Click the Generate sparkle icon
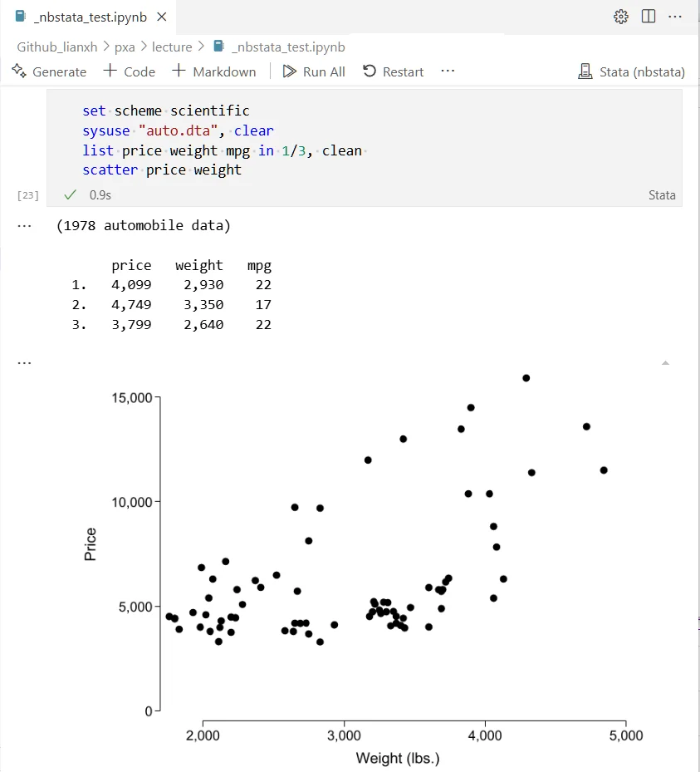 pos(18,71)
